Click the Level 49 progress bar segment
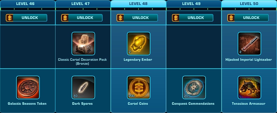 pyautogui.click(x=194, y=9)
